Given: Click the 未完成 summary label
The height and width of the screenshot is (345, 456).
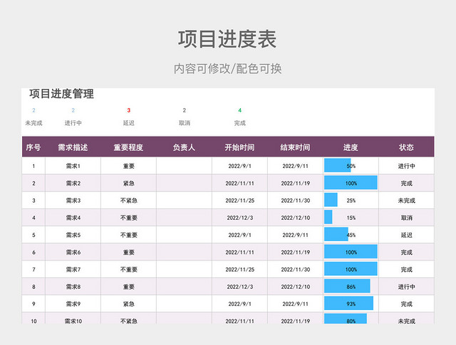Looking at the screenshot, I should 33,123.
